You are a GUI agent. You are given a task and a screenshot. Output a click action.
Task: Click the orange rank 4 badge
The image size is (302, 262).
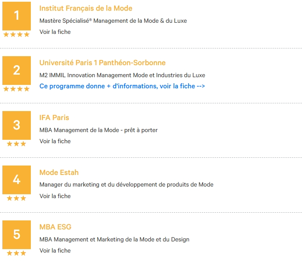(x=17, y=180)
